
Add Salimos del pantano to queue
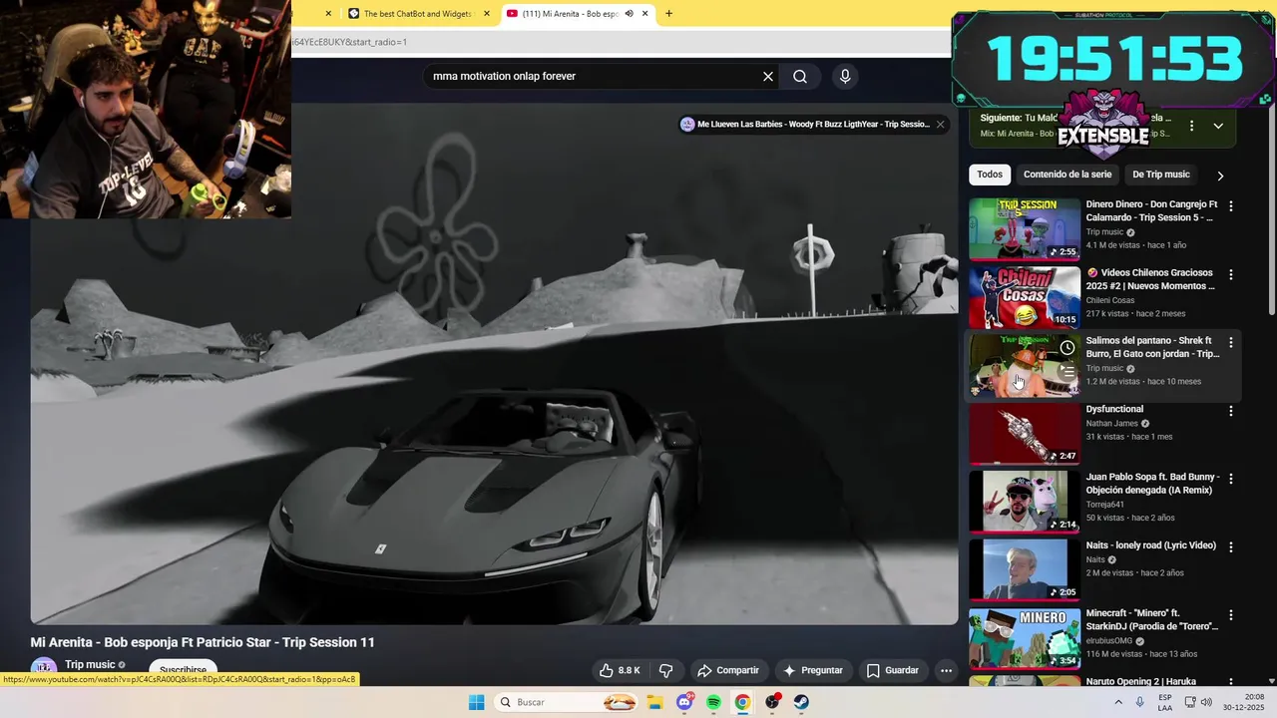1067,370
